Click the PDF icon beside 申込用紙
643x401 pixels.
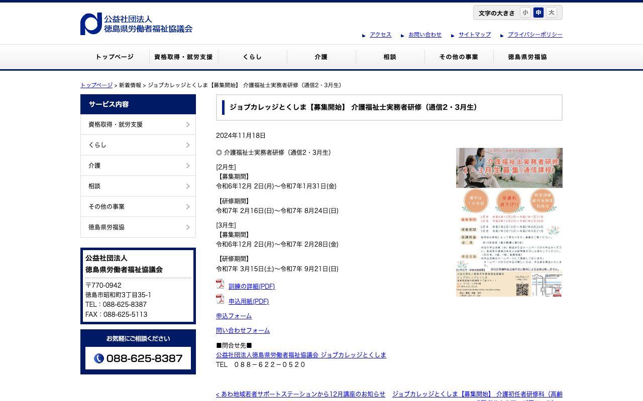pos(221,298)
